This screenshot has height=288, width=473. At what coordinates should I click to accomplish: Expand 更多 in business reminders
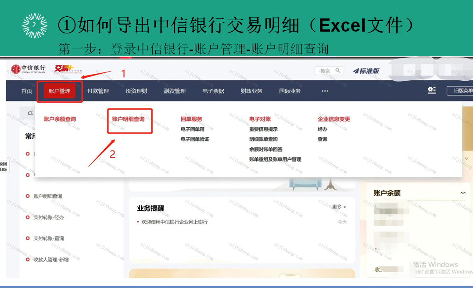339,207
